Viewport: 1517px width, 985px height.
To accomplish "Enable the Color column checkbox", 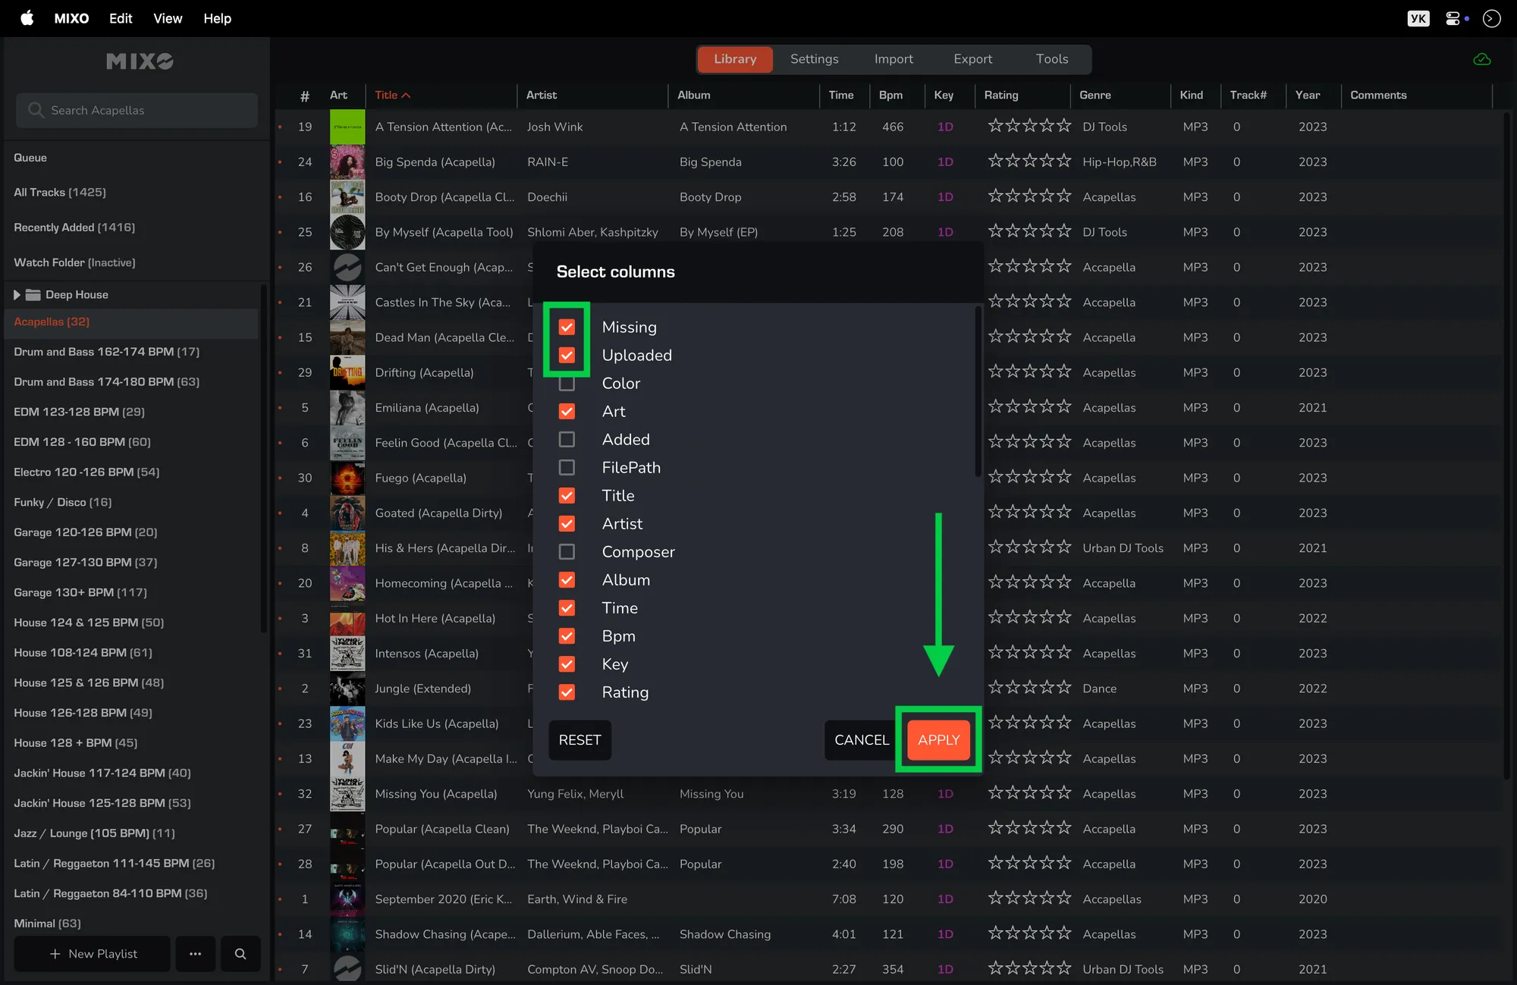I will coord(567,384).
